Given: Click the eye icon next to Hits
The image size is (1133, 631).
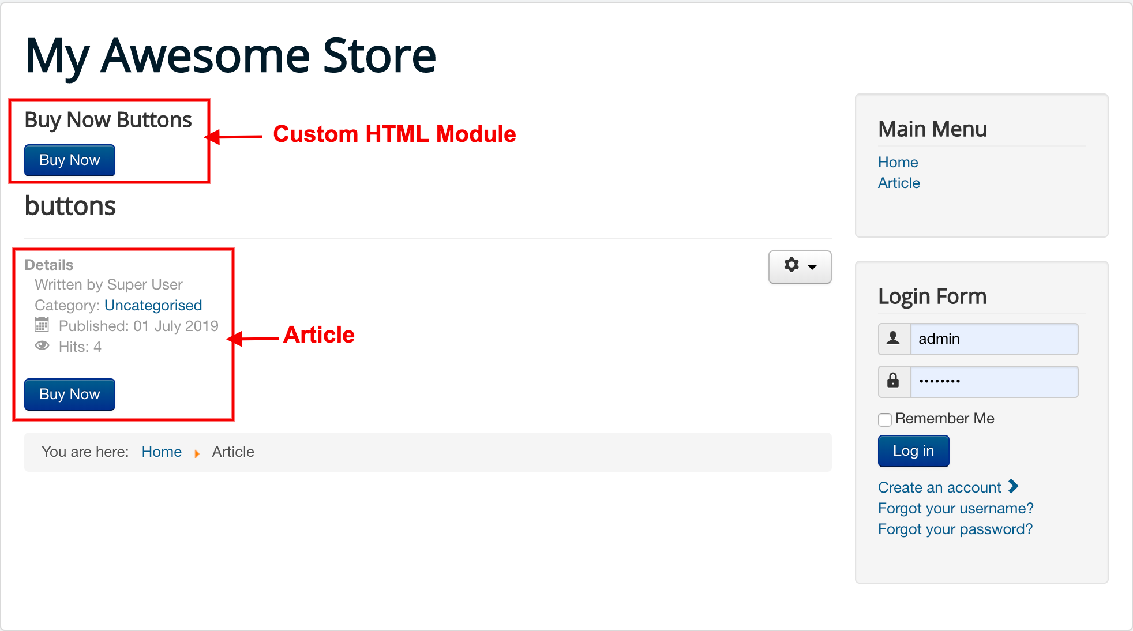Looking at the screenshot, I should coord(42,345).
